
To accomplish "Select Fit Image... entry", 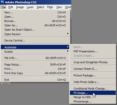I will 93,93.
